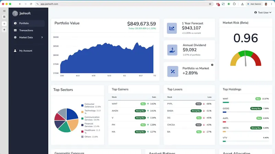This screenshot has height=154, width=275.
Task: Open the Test User dropdown menu
Action: [263, 13]
